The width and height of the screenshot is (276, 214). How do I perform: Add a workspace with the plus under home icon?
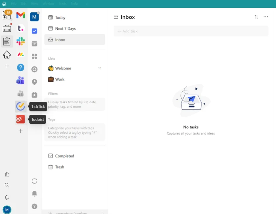[x=7, y=66]
